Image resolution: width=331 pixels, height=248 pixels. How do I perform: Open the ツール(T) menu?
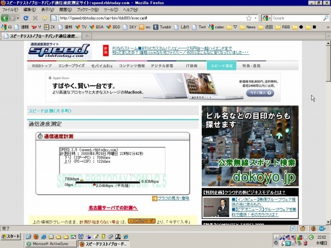111,10
